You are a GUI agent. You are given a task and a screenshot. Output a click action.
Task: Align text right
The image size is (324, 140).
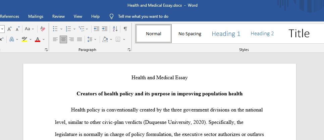pos(71,39)
